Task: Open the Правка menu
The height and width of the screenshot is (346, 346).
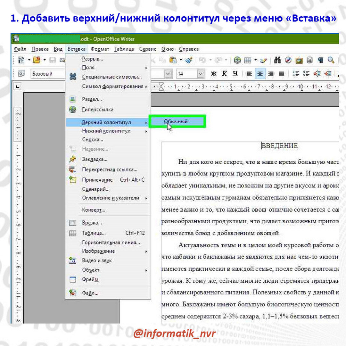Action: coord(40,49)
